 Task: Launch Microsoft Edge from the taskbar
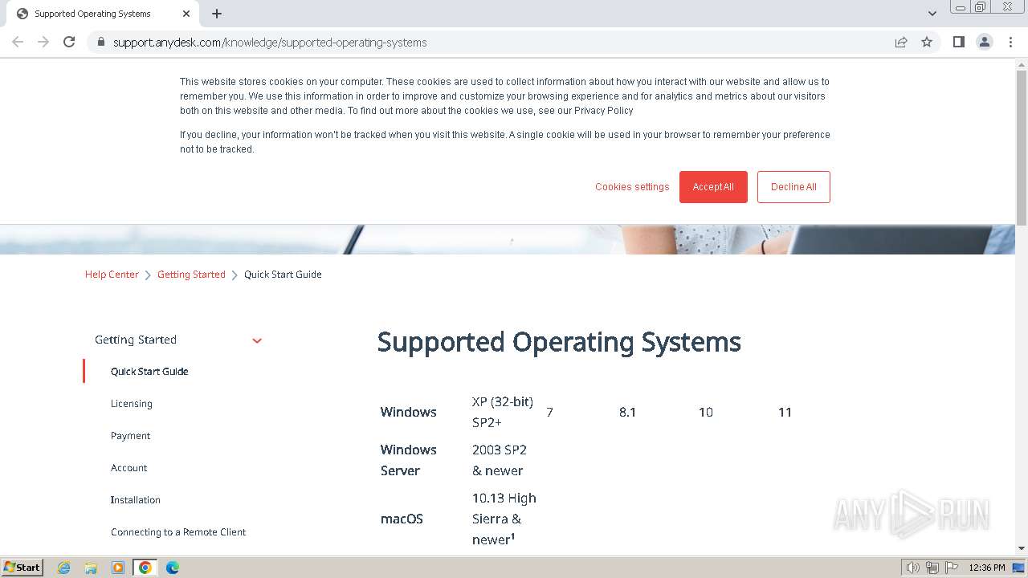coord(173,568)
